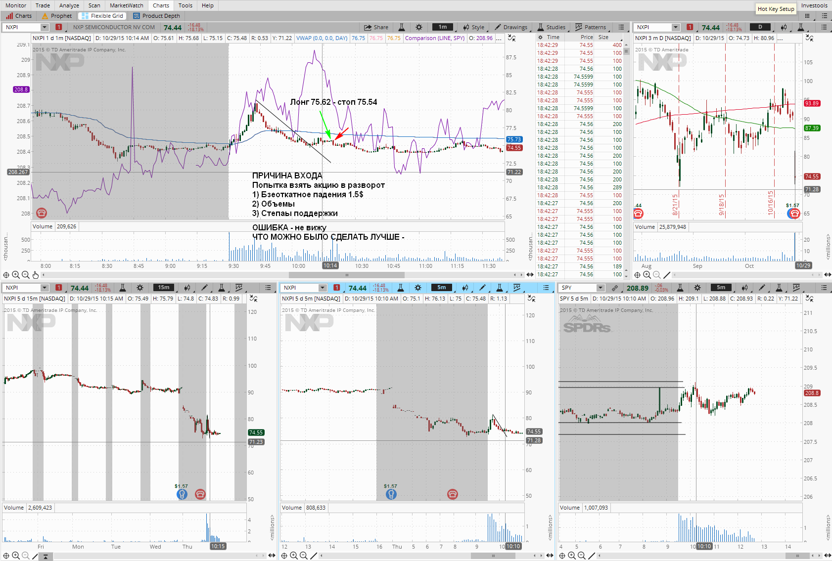Toggle axis expansion arrows on 5m chart
The height and width of the screenshot is (561, 832).
click(550, 556)
